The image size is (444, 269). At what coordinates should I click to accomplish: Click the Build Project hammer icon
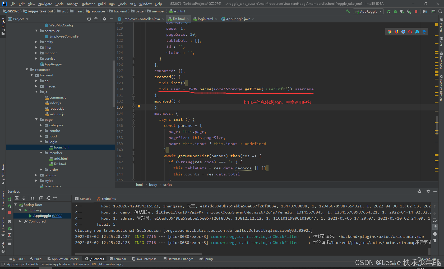pyautogui.click(x=348, y=11)
